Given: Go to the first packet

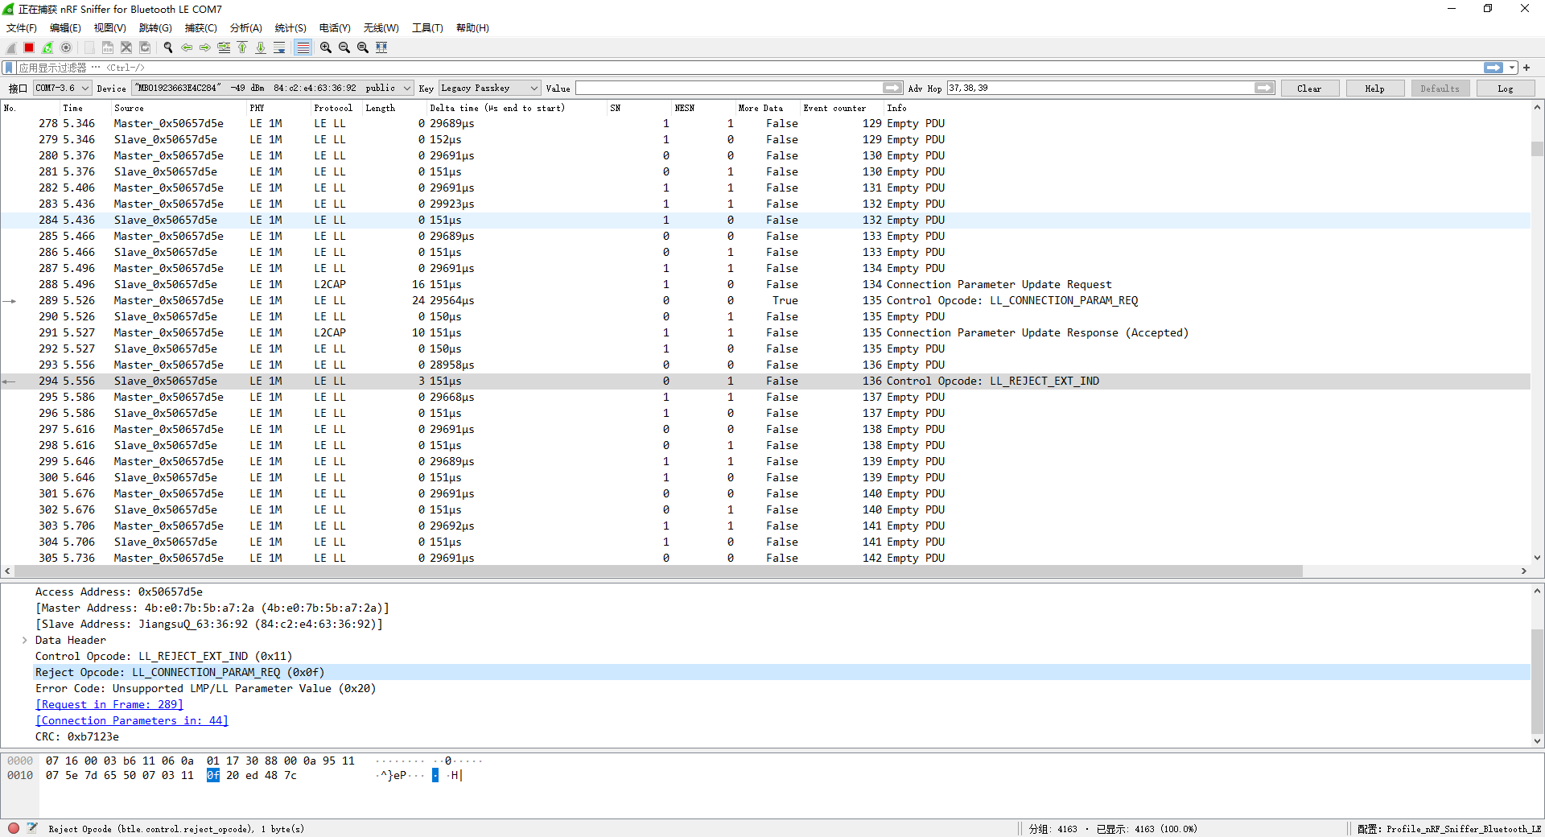Looking at the screenshot, I should tap(242, 47).
